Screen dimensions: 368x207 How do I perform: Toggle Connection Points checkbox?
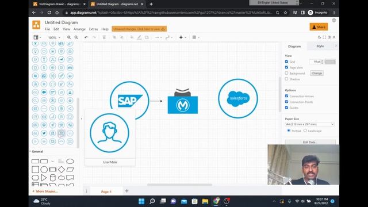[x=286, y=102]
